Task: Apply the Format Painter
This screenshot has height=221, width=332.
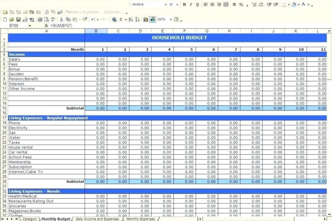Action: 84,20
